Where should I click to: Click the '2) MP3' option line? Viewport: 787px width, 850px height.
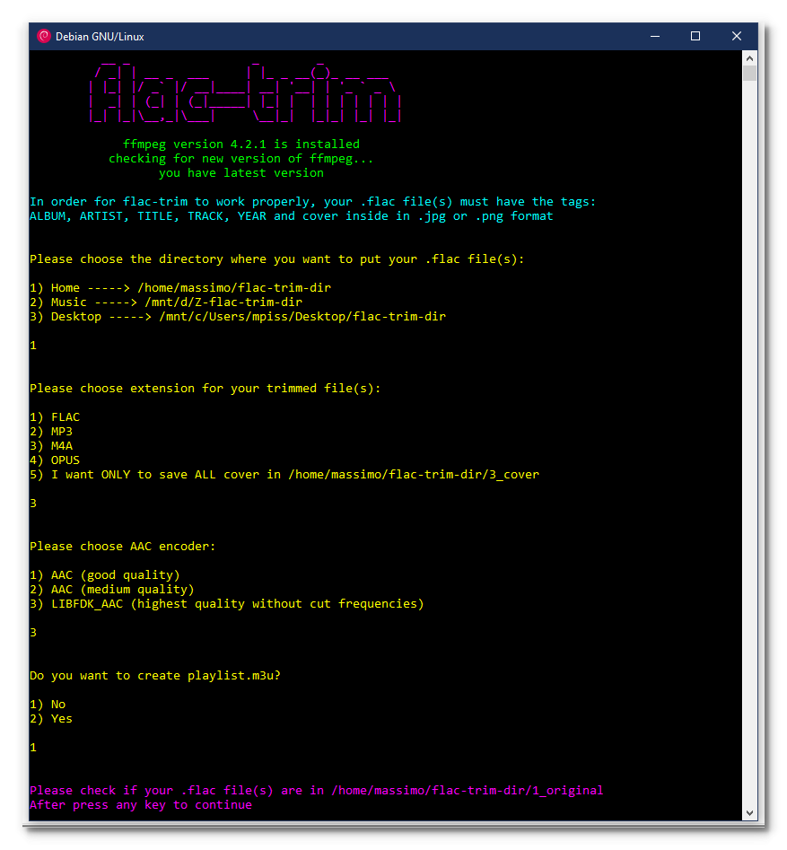pos(51,432)
